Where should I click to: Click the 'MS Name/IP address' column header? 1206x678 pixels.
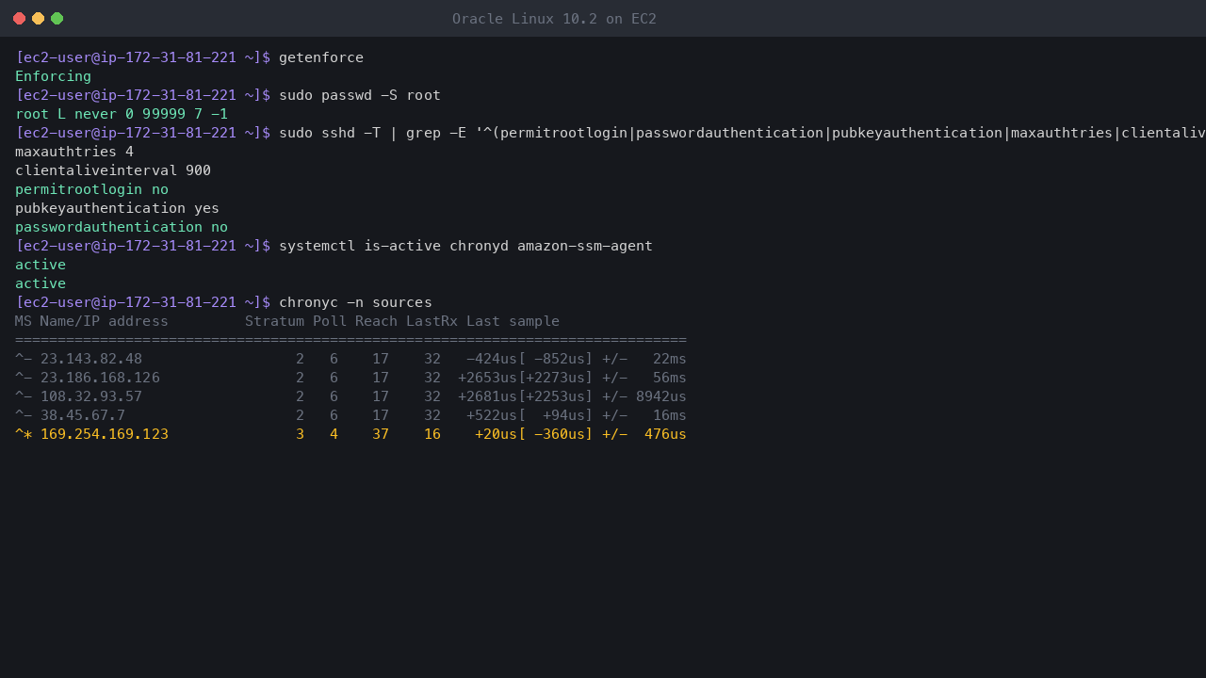(x=91, y=321)
